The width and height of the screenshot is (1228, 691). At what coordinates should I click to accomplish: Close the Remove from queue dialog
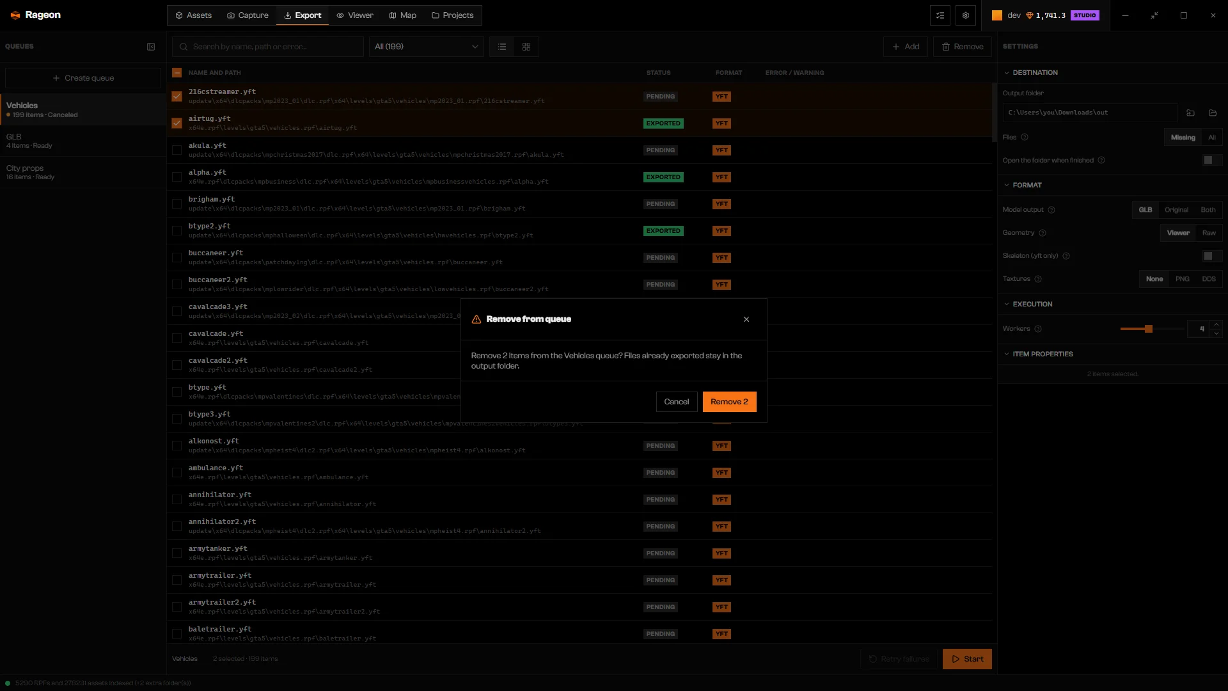(746, 319)
